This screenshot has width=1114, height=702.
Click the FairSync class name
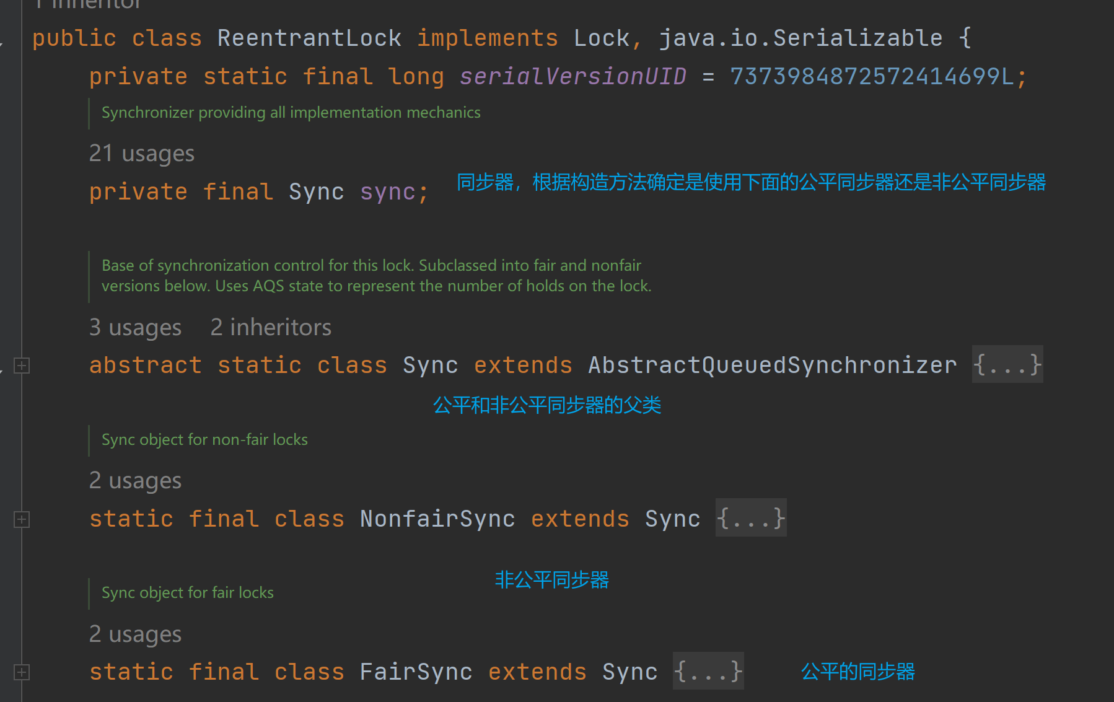point(416,672)
